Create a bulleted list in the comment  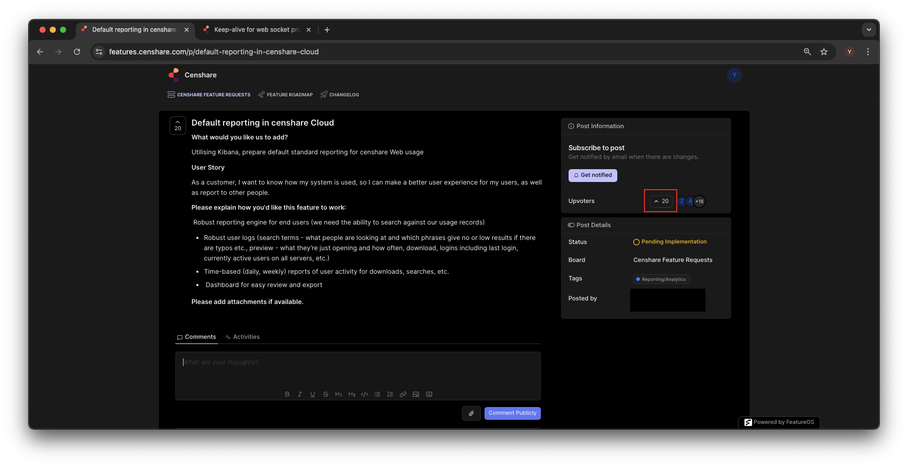(x=377, y=394)
